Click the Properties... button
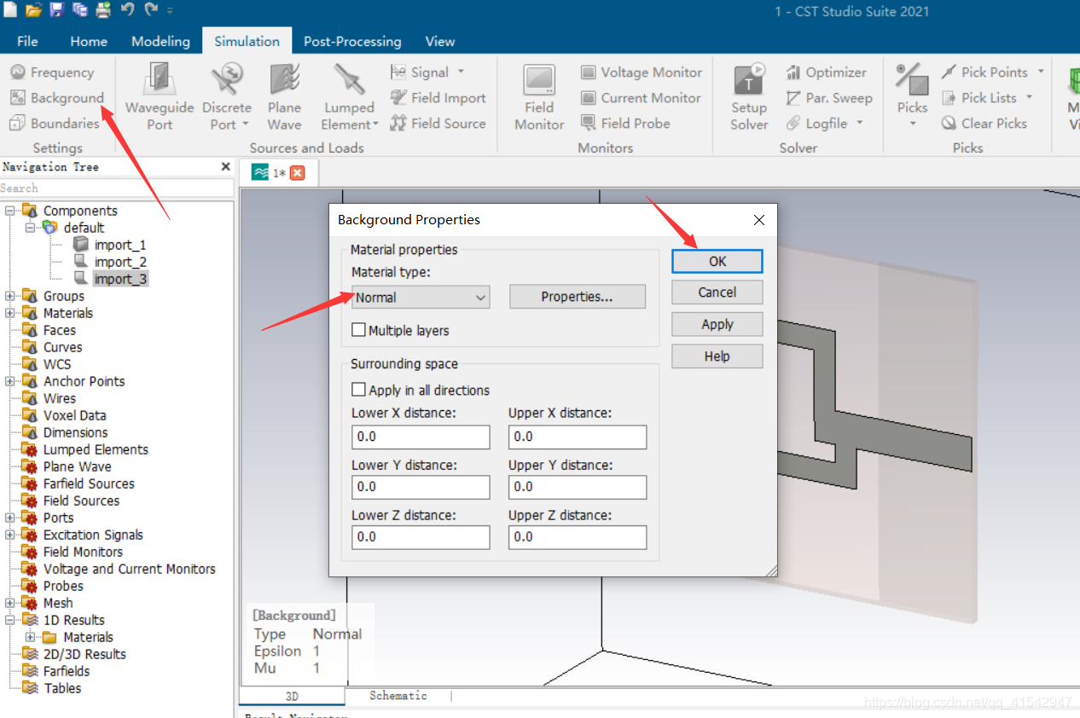 tap(578, 297)
